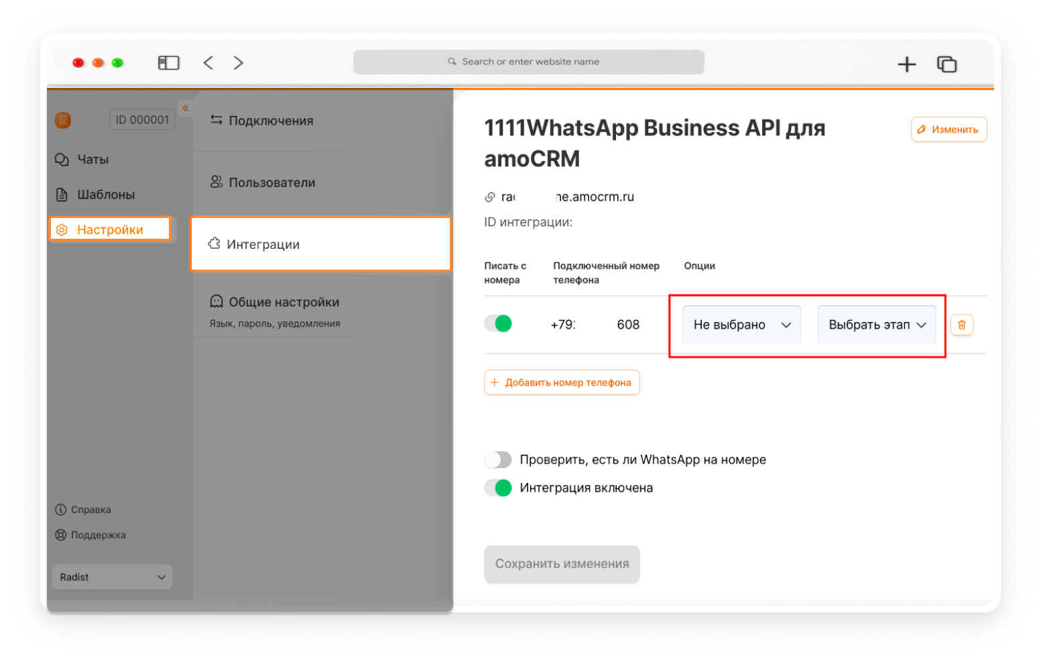Expand the Radist account dropdown

point(112,577)
